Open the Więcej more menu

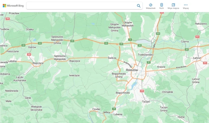186,6
